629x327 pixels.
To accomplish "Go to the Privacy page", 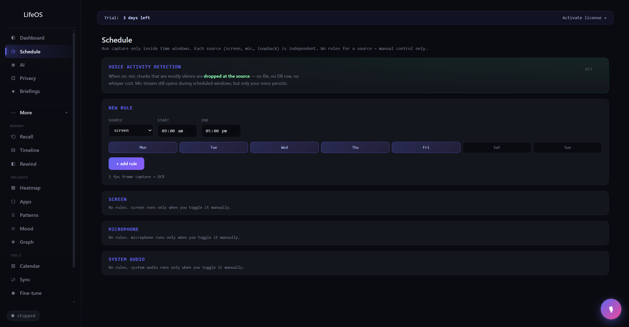I will (38, 78).
